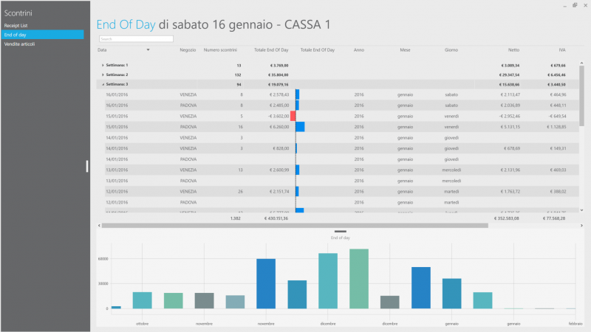Image resolution: width=591 pixels, height=332 pixels.
Task: Click the horizontal scroll right arrow
Action: coord(581,226)
